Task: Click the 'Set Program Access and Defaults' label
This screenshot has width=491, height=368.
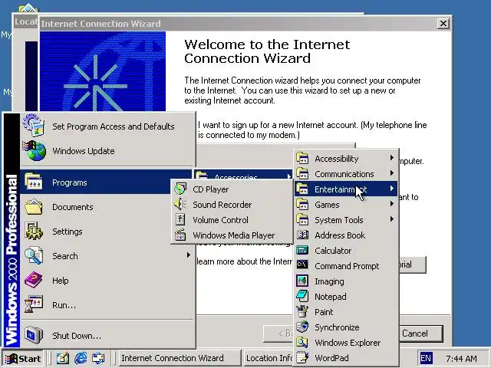Action: point(114,127)
